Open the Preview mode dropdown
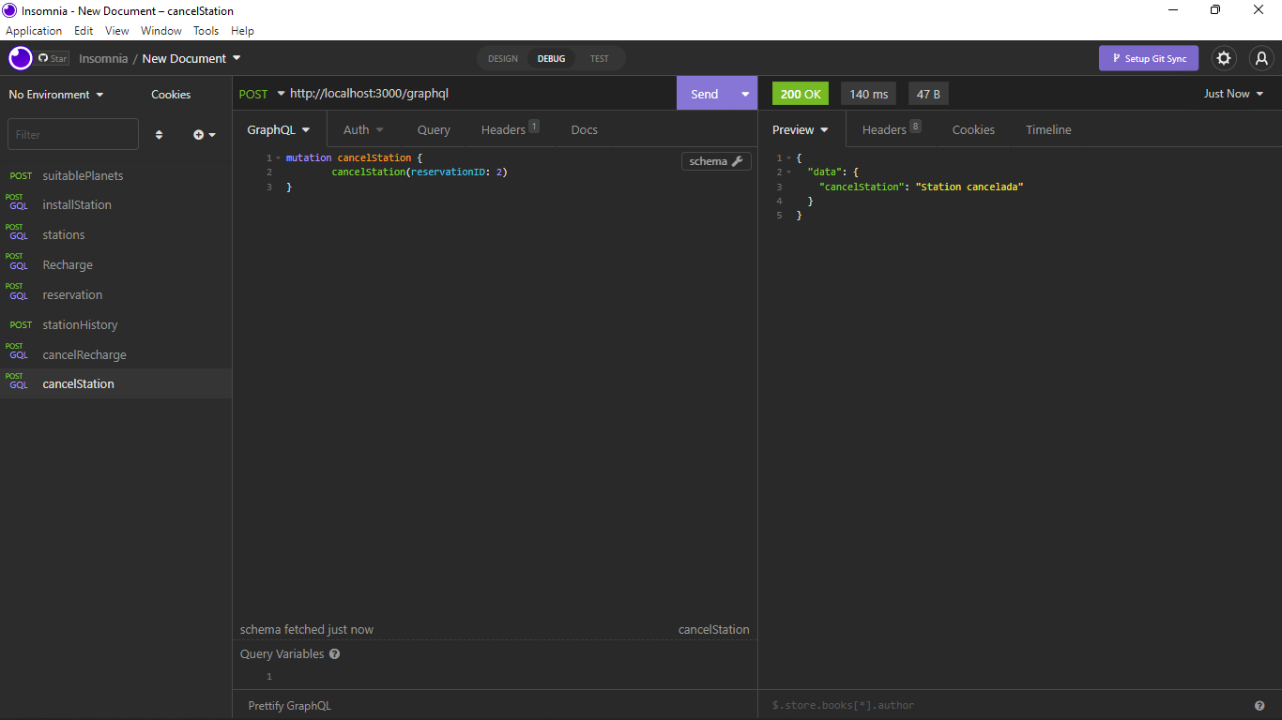Screen dimensions: 1282x720 (x=801, y=129)
